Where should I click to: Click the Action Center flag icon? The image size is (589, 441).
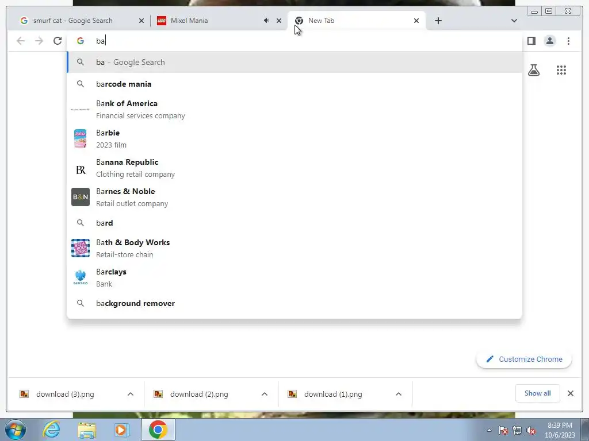tap(503, 430)
